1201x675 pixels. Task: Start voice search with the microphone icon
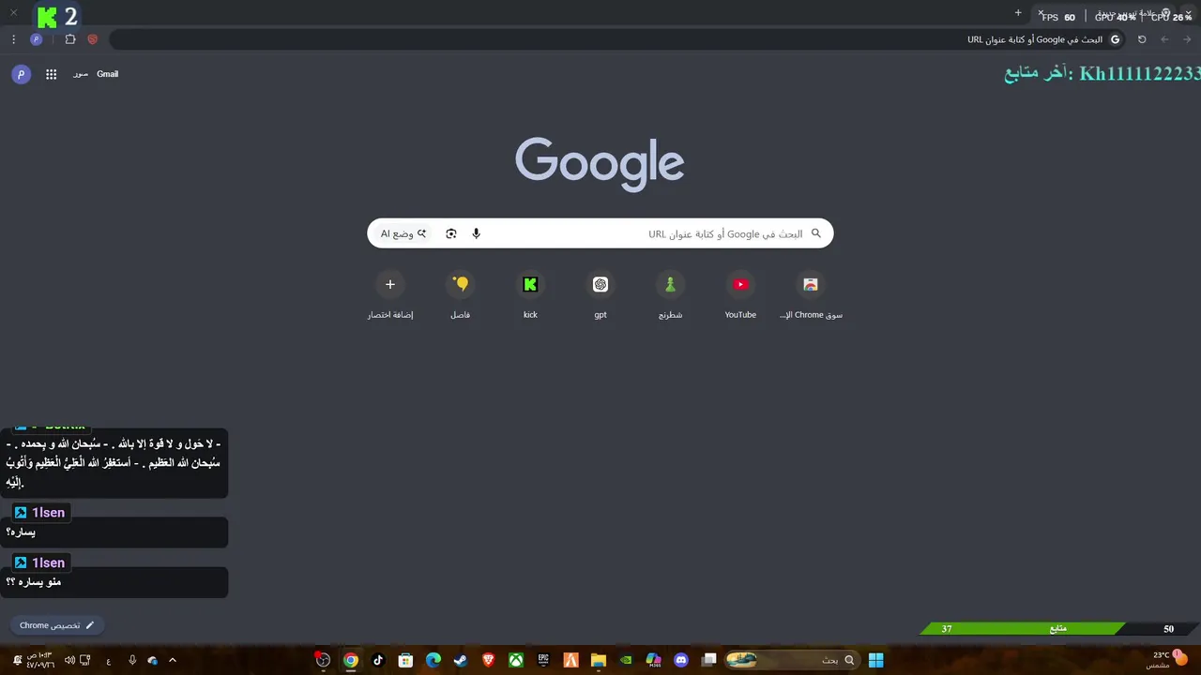tap(477, 233)
